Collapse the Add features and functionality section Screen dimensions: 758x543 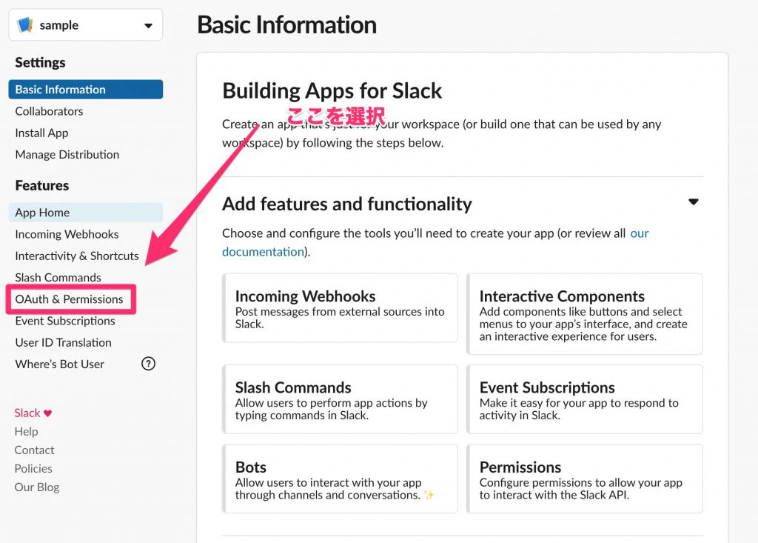pyautogui.click(x=693, y=202)
